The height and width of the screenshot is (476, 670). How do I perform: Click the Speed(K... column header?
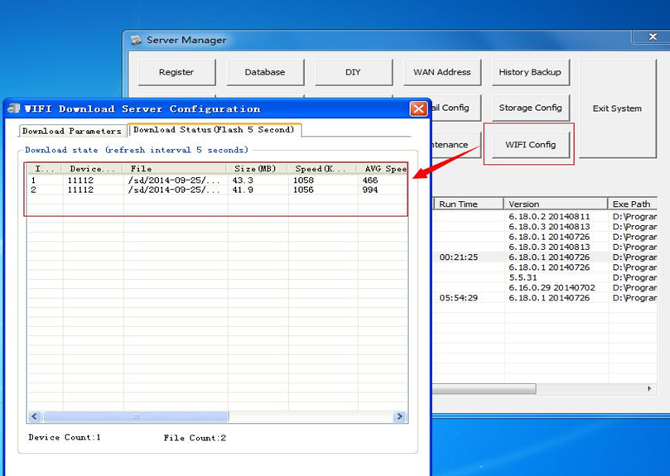point(323,169)
